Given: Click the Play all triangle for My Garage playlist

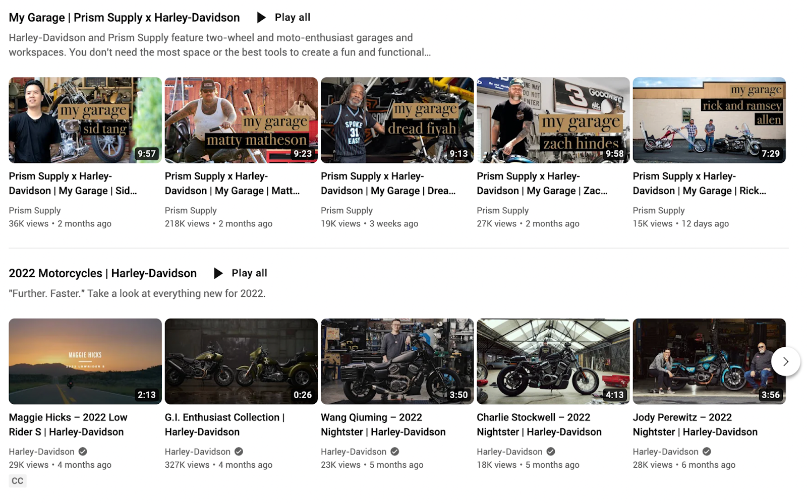Looking at the screenshot, I should click(261, 18).
